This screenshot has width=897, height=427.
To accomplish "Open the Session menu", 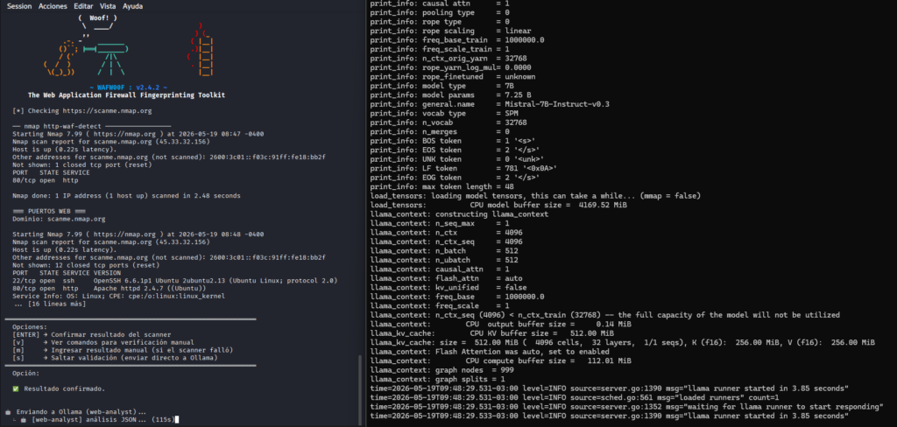I will click(x=19, y=6).
